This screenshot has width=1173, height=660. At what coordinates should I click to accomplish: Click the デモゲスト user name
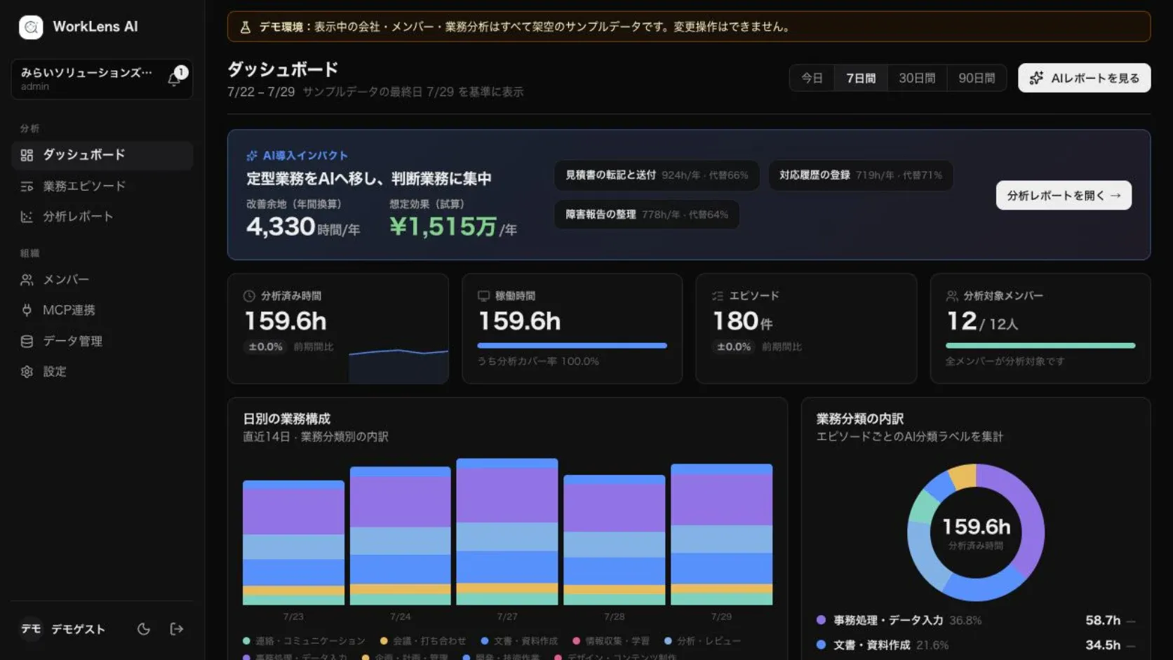(78, 630)
